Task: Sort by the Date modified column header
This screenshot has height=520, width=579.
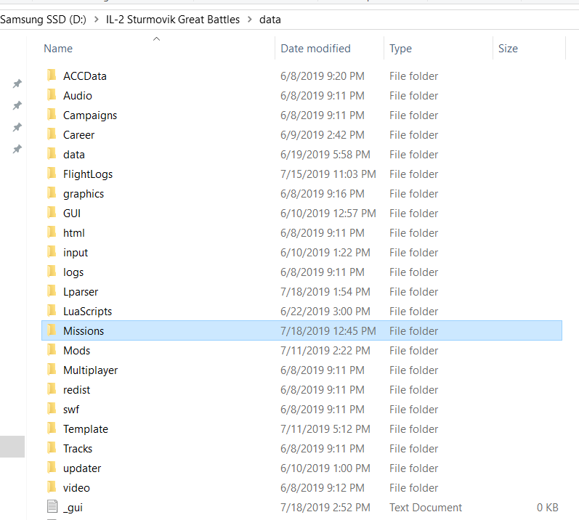Action: (x=316, y=49)
